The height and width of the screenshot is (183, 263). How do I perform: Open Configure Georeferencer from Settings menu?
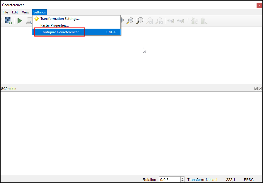pos(61,32)
